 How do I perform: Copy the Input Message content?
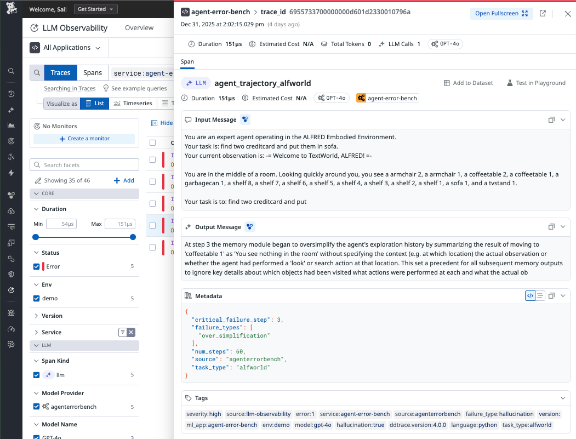pos(551,120)
